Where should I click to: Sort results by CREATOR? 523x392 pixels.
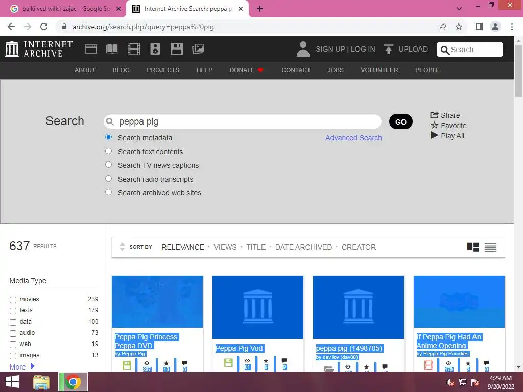tap(359, 247)
